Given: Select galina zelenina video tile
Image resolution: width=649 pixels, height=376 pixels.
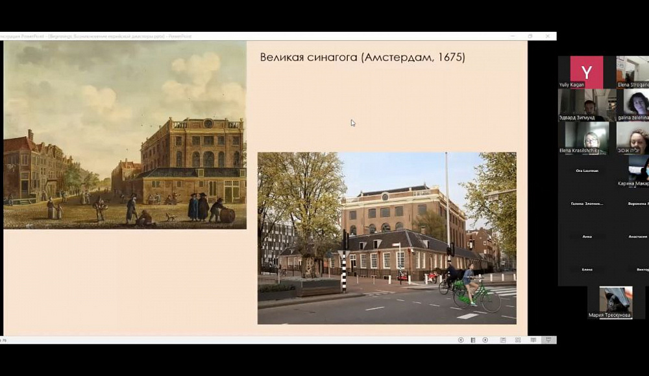Looking at the screenshot, I should point(633,105).
